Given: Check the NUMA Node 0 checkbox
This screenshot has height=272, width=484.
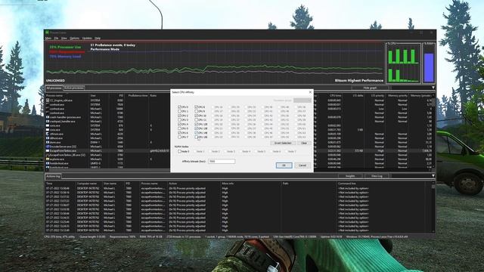Looking at the screenshot, I should point(179,151).
